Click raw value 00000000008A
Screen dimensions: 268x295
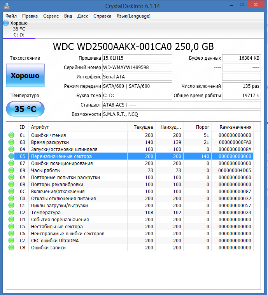click(x=235, y=149)
